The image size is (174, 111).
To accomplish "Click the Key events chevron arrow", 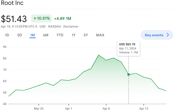I will (168, 35).
